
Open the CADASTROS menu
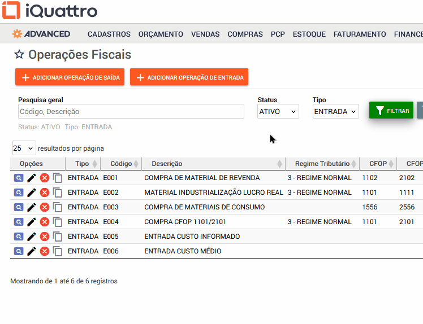click(109, 34)
